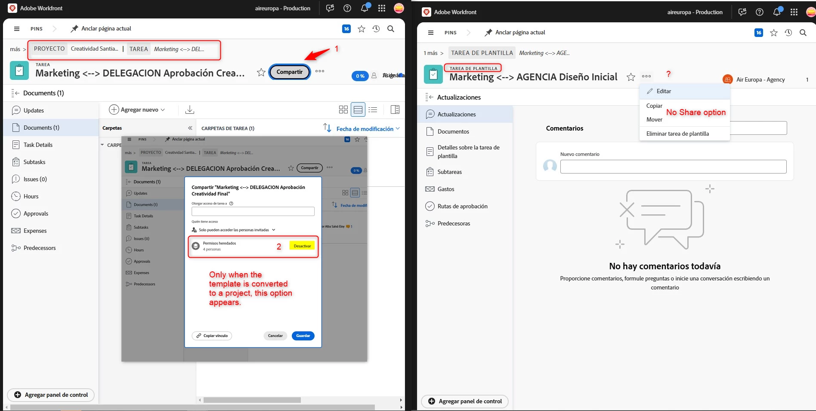Viewport: 816px width, 411px height.
Task: Collapse left panel next to Documents (1)
Action: click(x=15, y=93)
